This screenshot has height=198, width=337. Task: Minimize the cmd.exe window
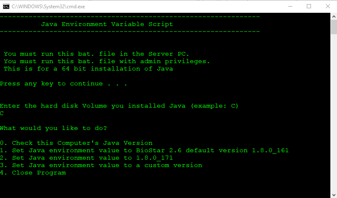290,7
